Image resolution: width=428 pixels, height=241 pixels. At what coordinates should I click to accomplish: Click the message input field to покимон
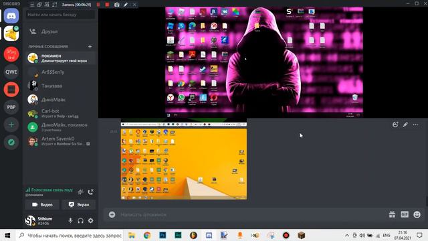[x=251, y=214]
